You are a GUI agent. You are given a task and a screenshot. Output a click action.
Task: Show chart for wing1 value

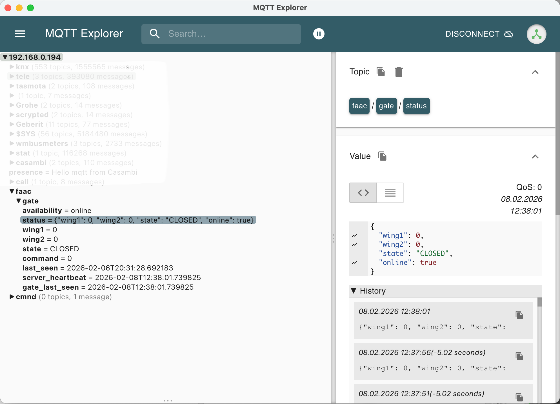pyautogui.click(x=354, y=236)
